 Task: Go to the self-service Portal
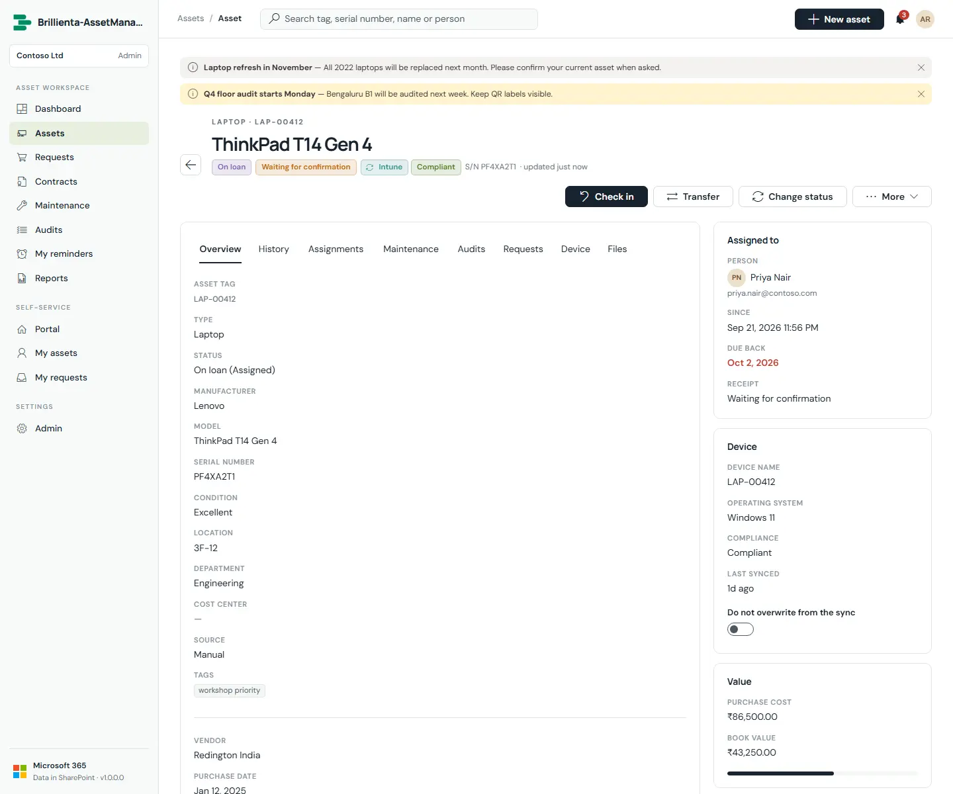[x=79, y=329]
